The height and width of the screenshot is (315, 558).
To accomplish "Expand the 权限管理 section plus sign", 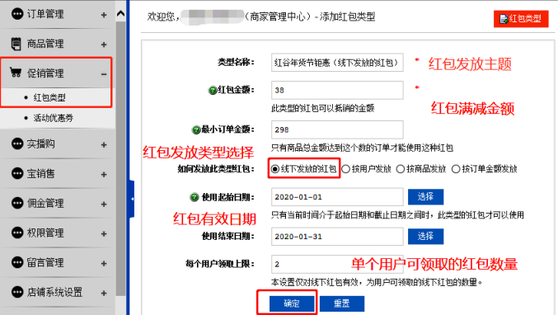I will 104,233.
